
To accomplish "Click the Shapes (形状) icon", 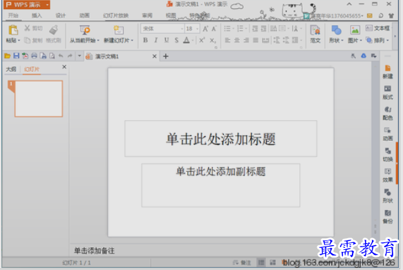I will click(x=336, y=30).
